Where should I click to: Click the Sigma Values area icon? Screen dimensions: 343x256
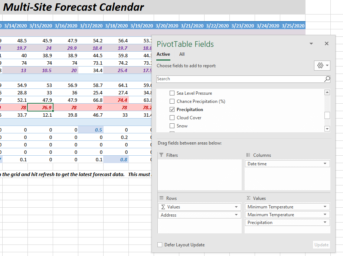(x=248, y=198)
